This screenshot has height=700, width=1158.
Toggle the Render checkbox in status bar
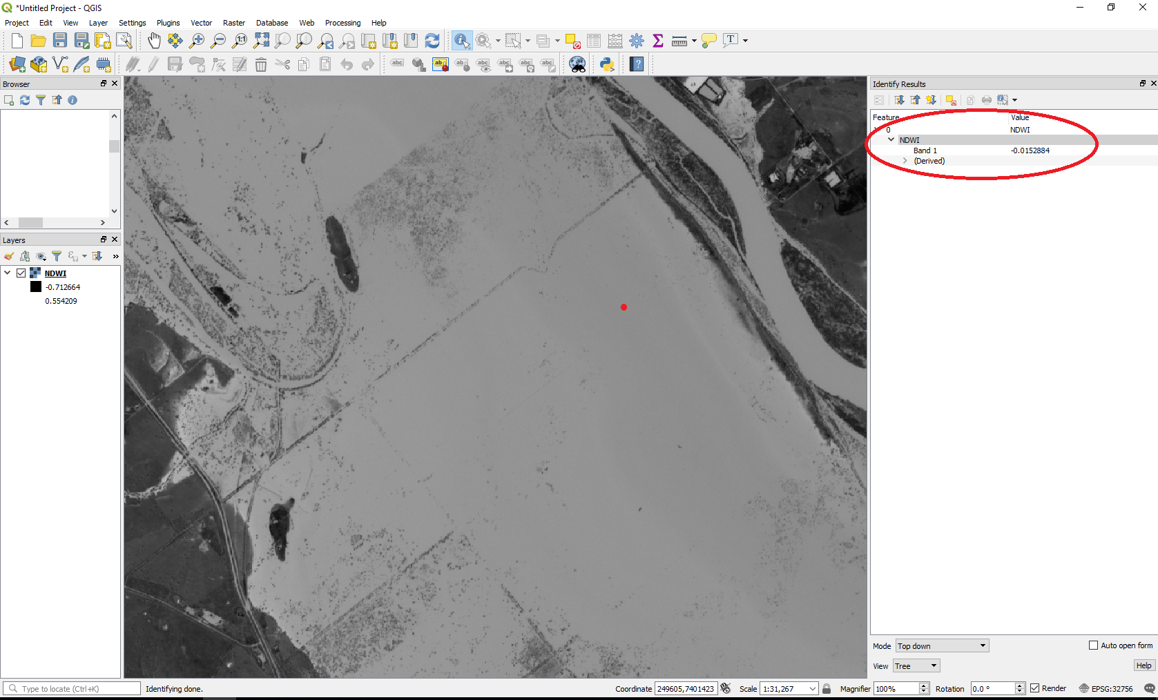point(1034,688)
